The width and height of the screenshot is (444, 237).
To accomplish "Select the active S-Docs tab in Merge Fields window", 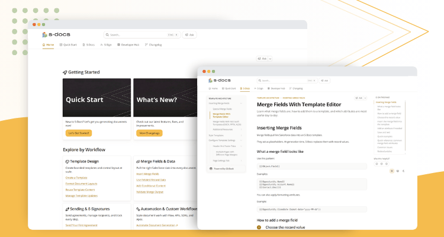I will click(x=245, y=88).
